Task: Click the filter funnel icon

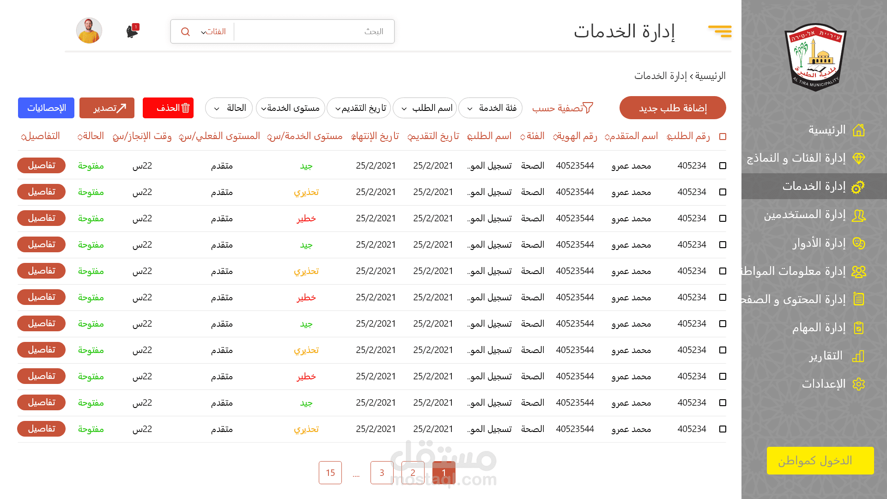Action: click(588, 108)
